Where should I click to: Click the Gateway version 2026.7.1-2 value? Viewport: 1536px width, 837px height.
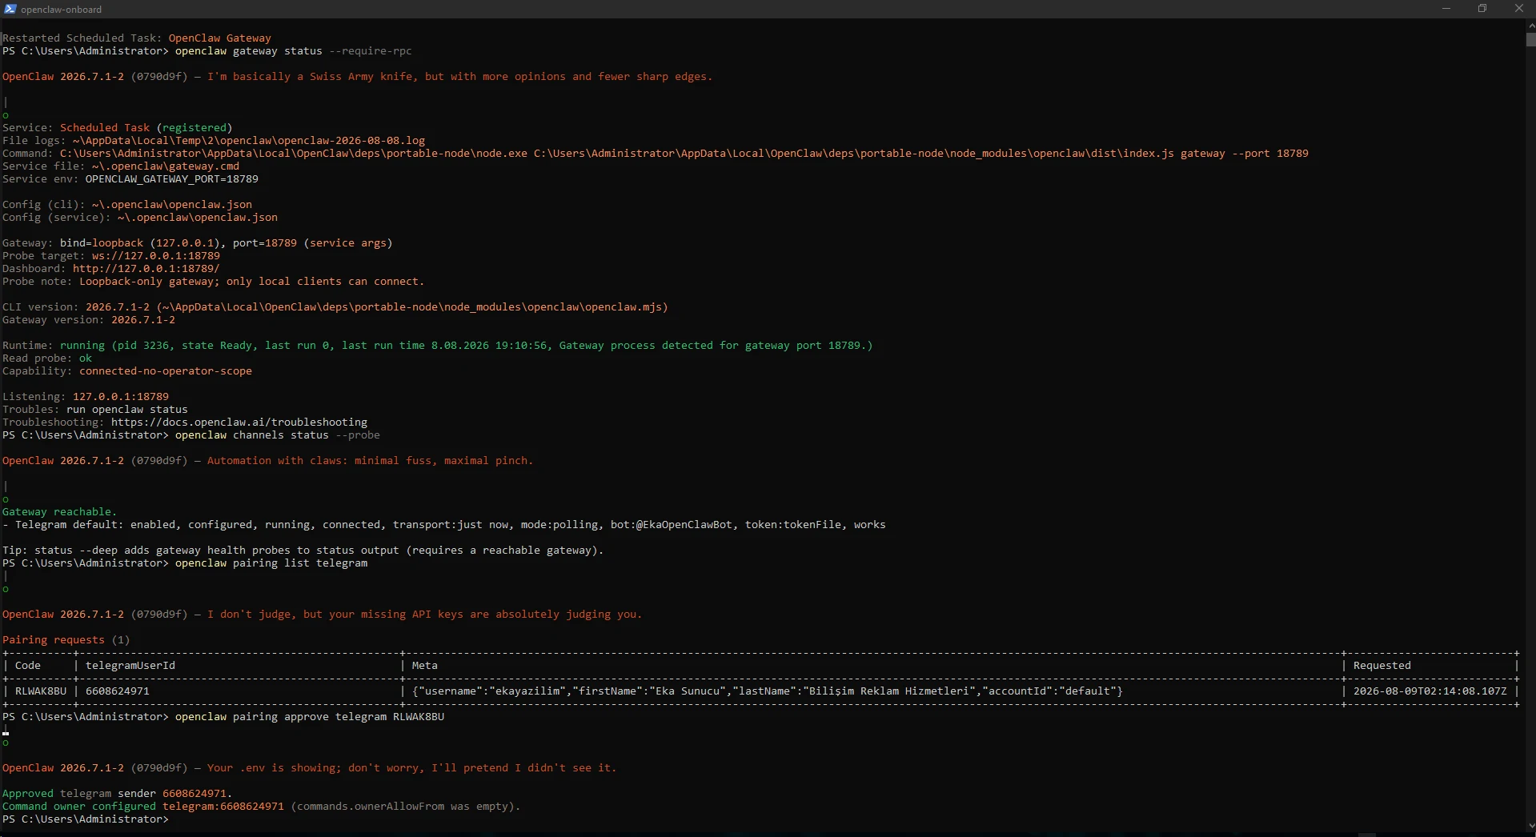[143, 320]
